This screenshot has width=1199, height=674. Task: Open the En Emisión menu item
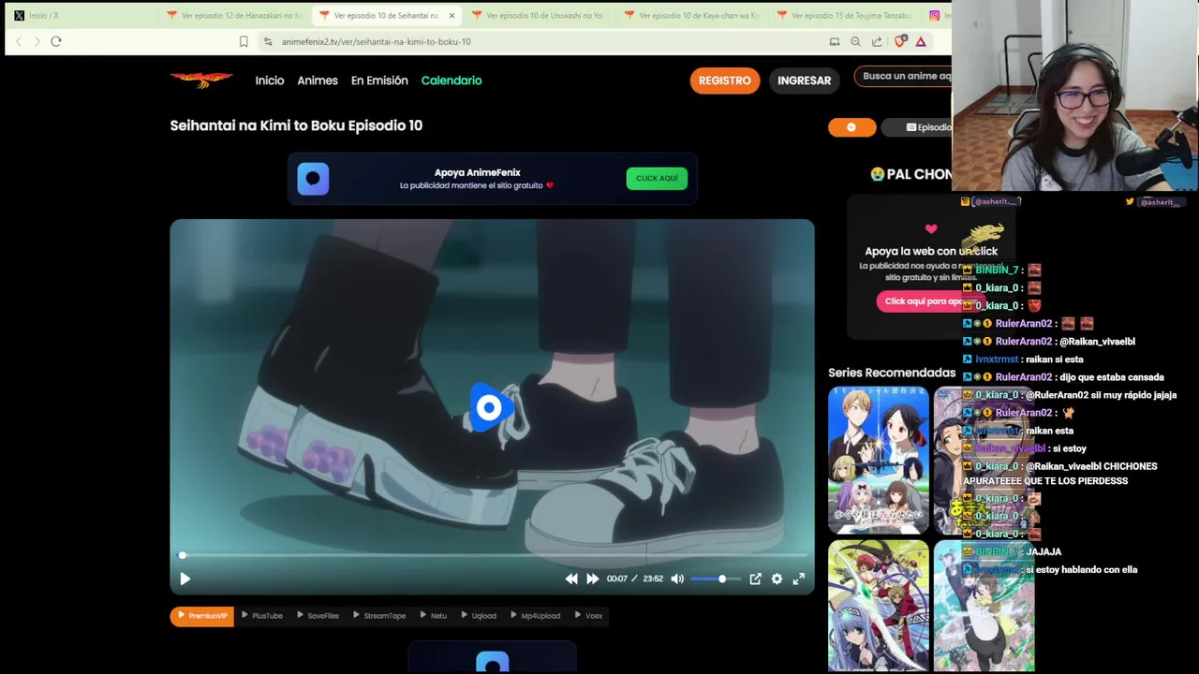(x=379, y=81)
